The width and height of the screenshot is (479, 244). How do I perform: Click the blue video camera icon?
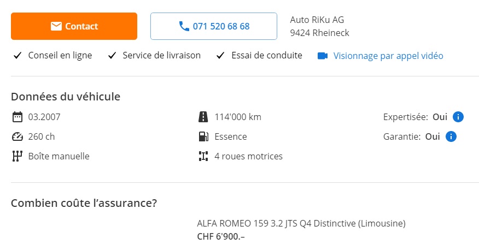point(323,56)
